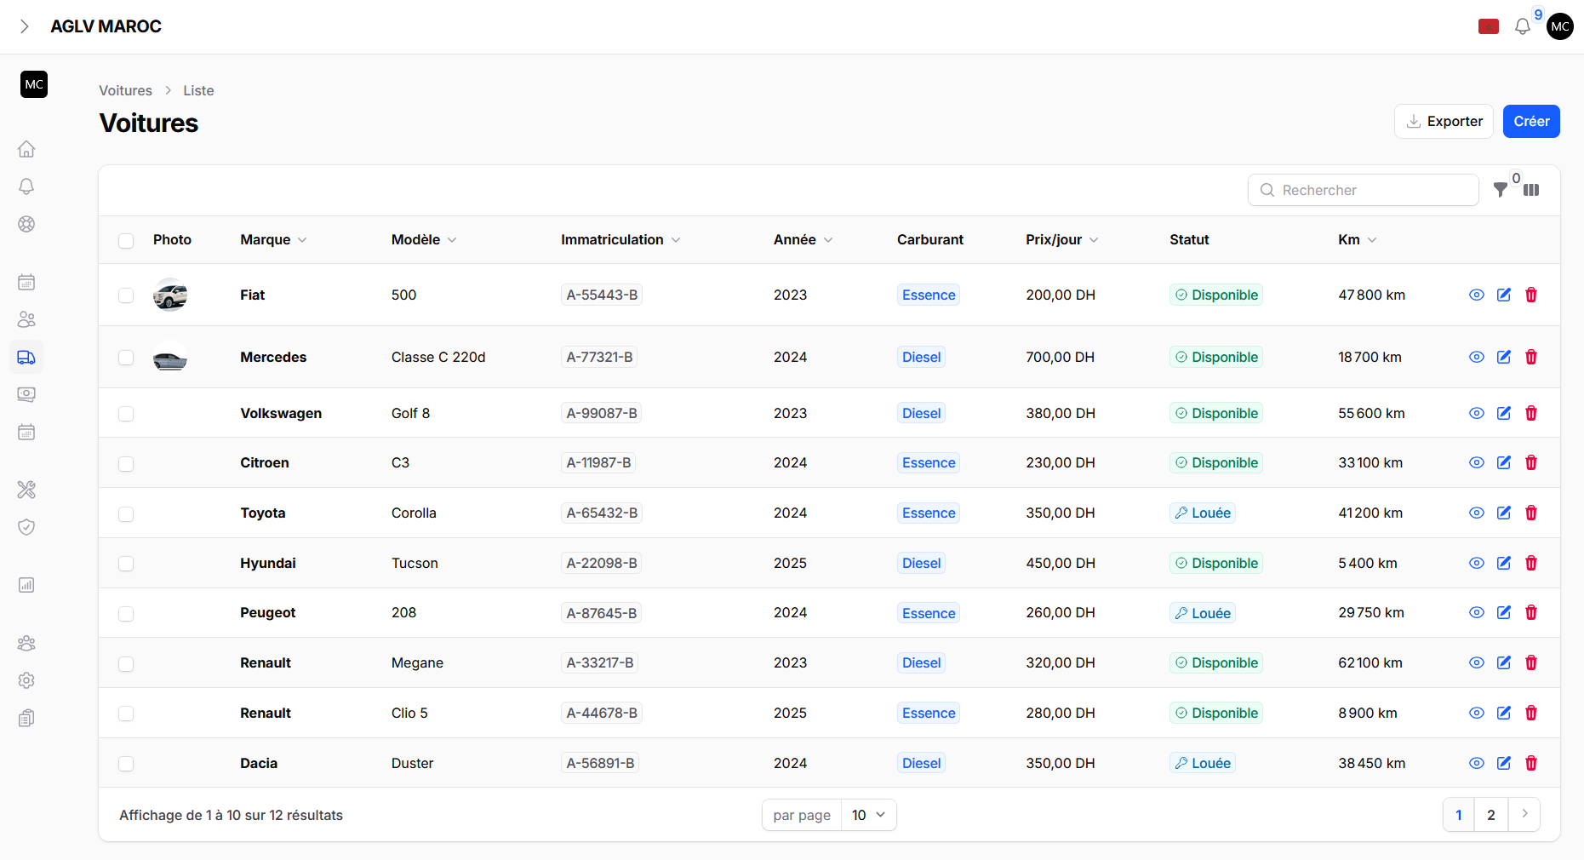
Task: Expand the sidebar with the top-left chevron
Action: point(25,26)
